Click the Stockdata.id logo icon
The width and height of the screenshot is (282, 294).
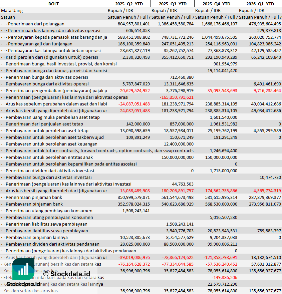(23, 269)
